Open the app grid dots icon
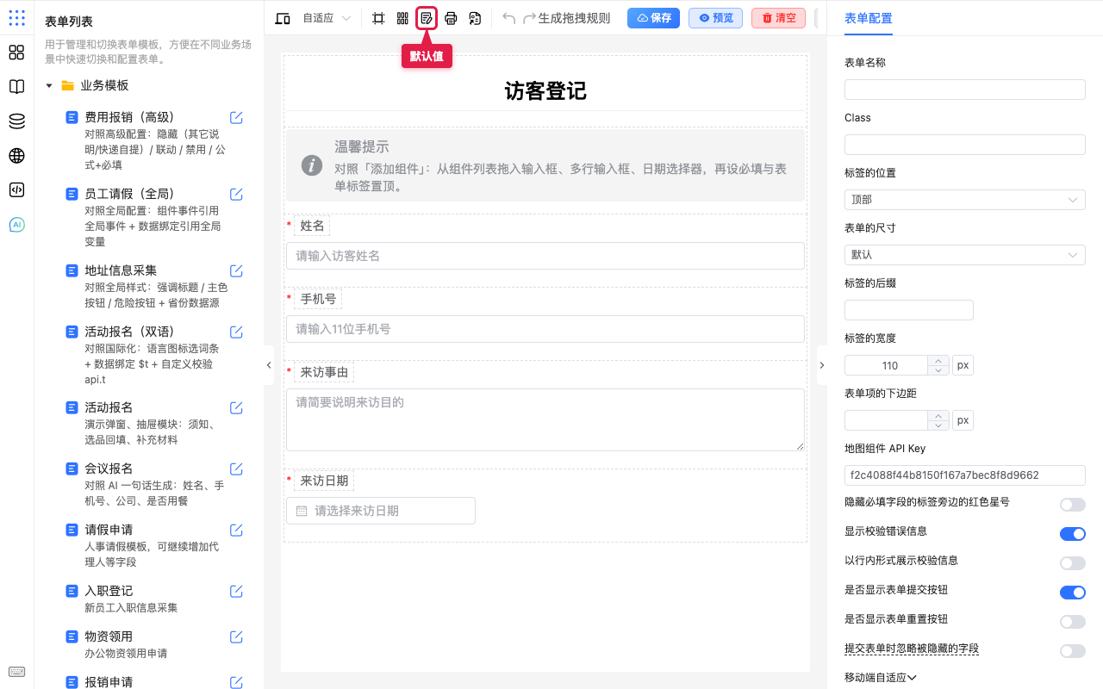This screenshot has width=1103, height=689. (16, 18)
